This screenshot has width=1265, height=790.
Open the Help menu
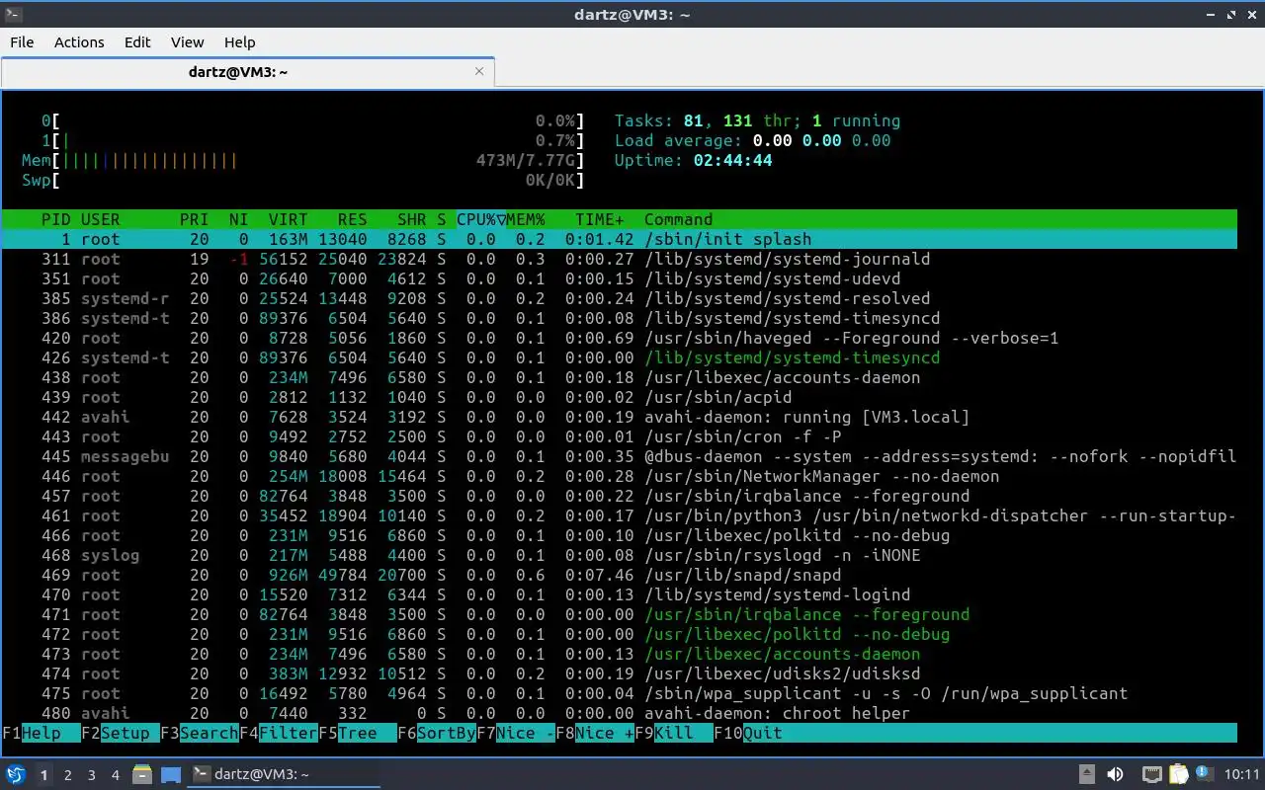click(x=239, y=41)
